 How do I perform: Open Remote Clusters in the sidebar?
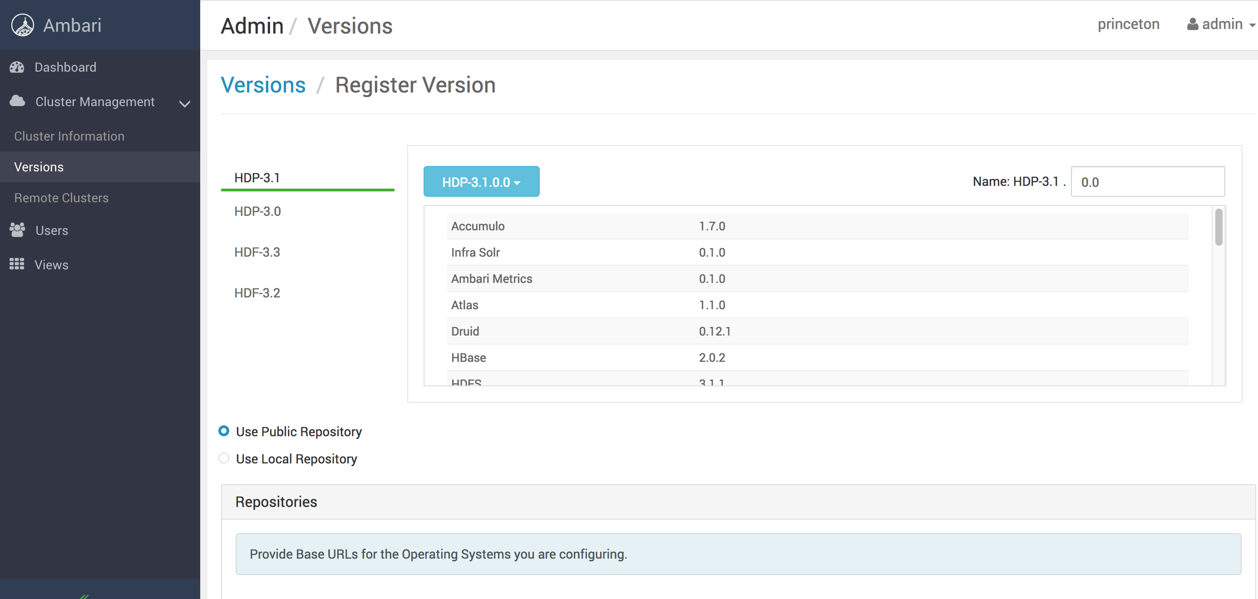pos(62,198)
